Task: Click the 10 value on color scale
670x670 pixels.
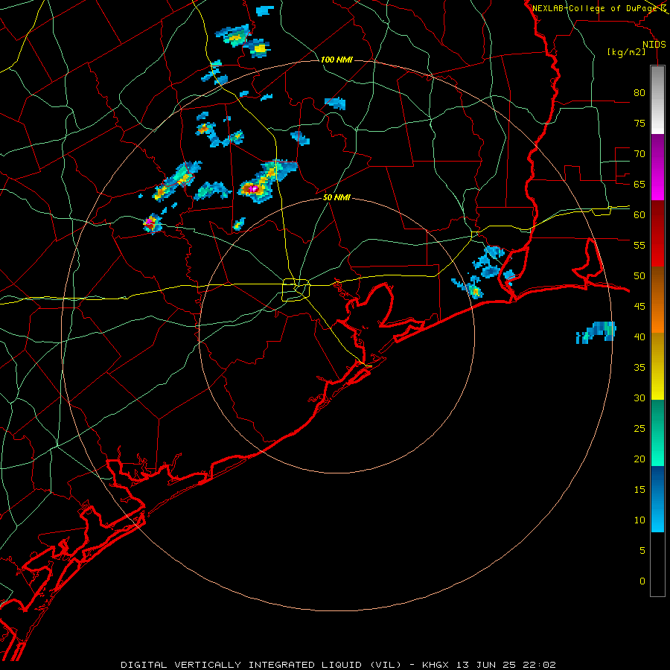Action: (639, 520)
